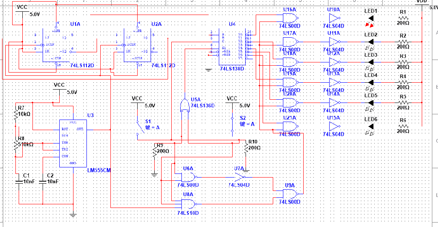The image size is (438, 227).
Task: Toggle switch S2 under VCC
Action: [x=232, y=125]
